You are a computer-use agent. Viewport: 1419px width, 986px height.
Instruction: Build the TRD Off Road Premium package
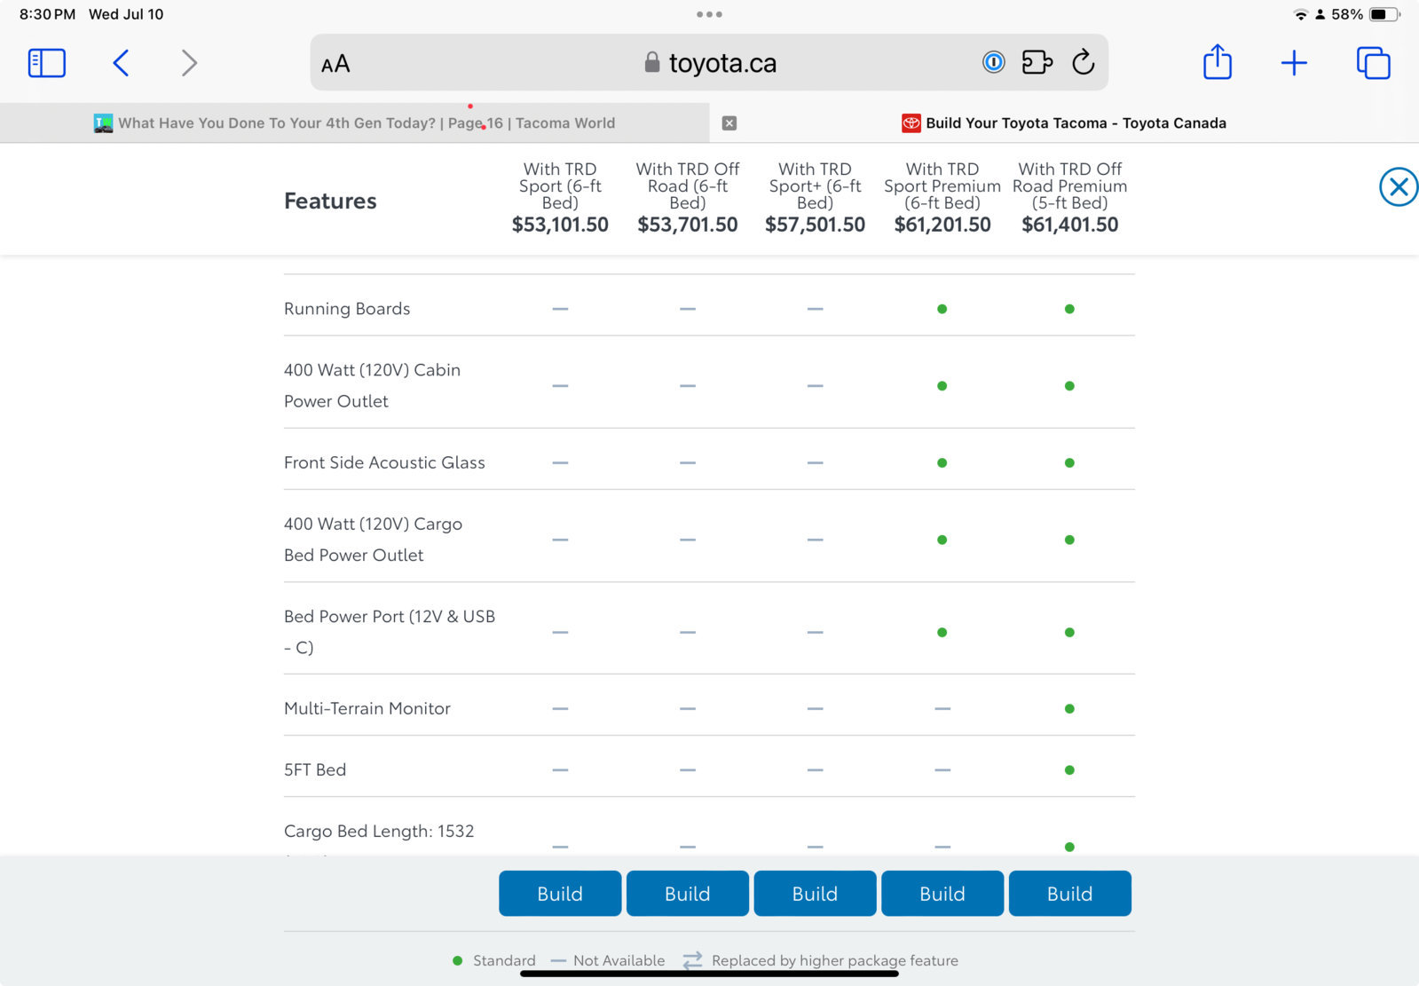(x=1070, y=893)
